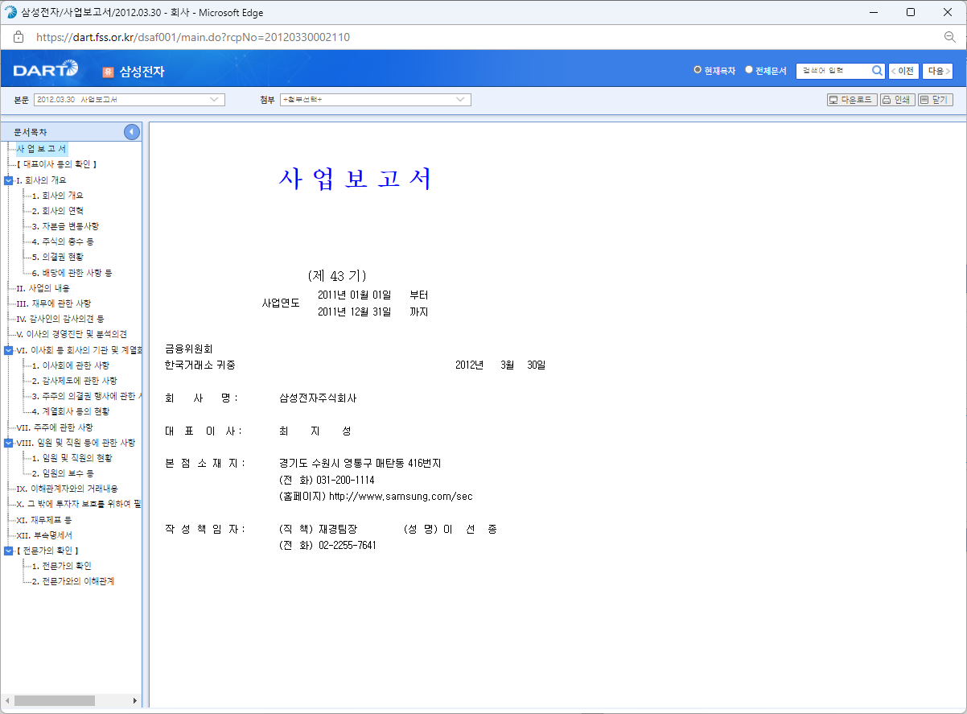Open 1. 회사의 개요 tree item

click(57, 196)
